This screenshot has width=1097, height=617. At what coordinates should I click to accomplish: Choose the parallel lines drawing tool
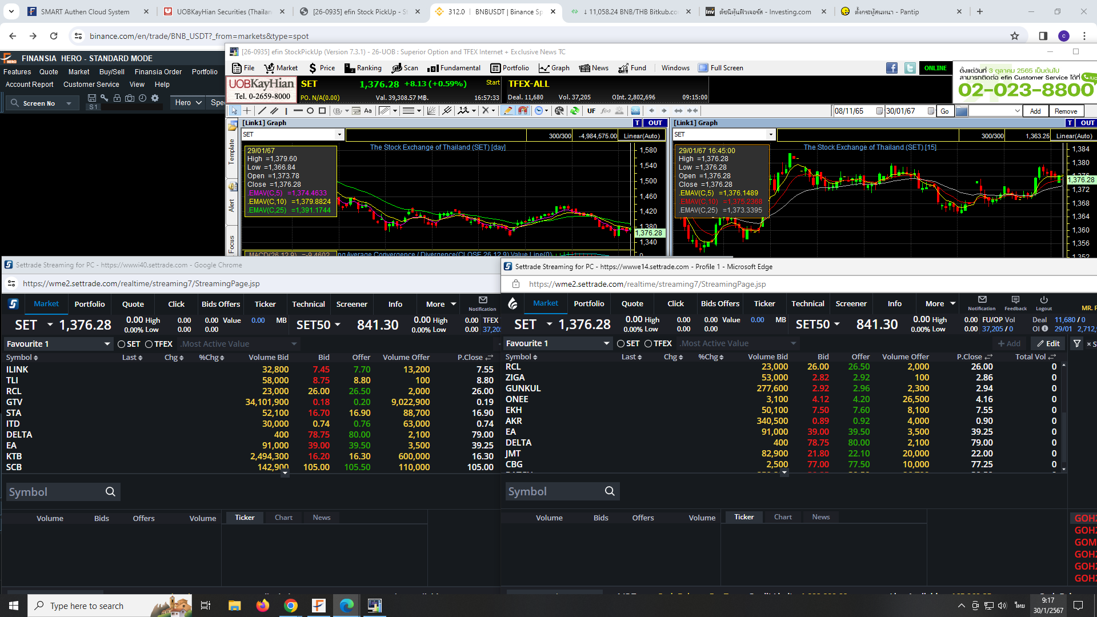[274, 111]
